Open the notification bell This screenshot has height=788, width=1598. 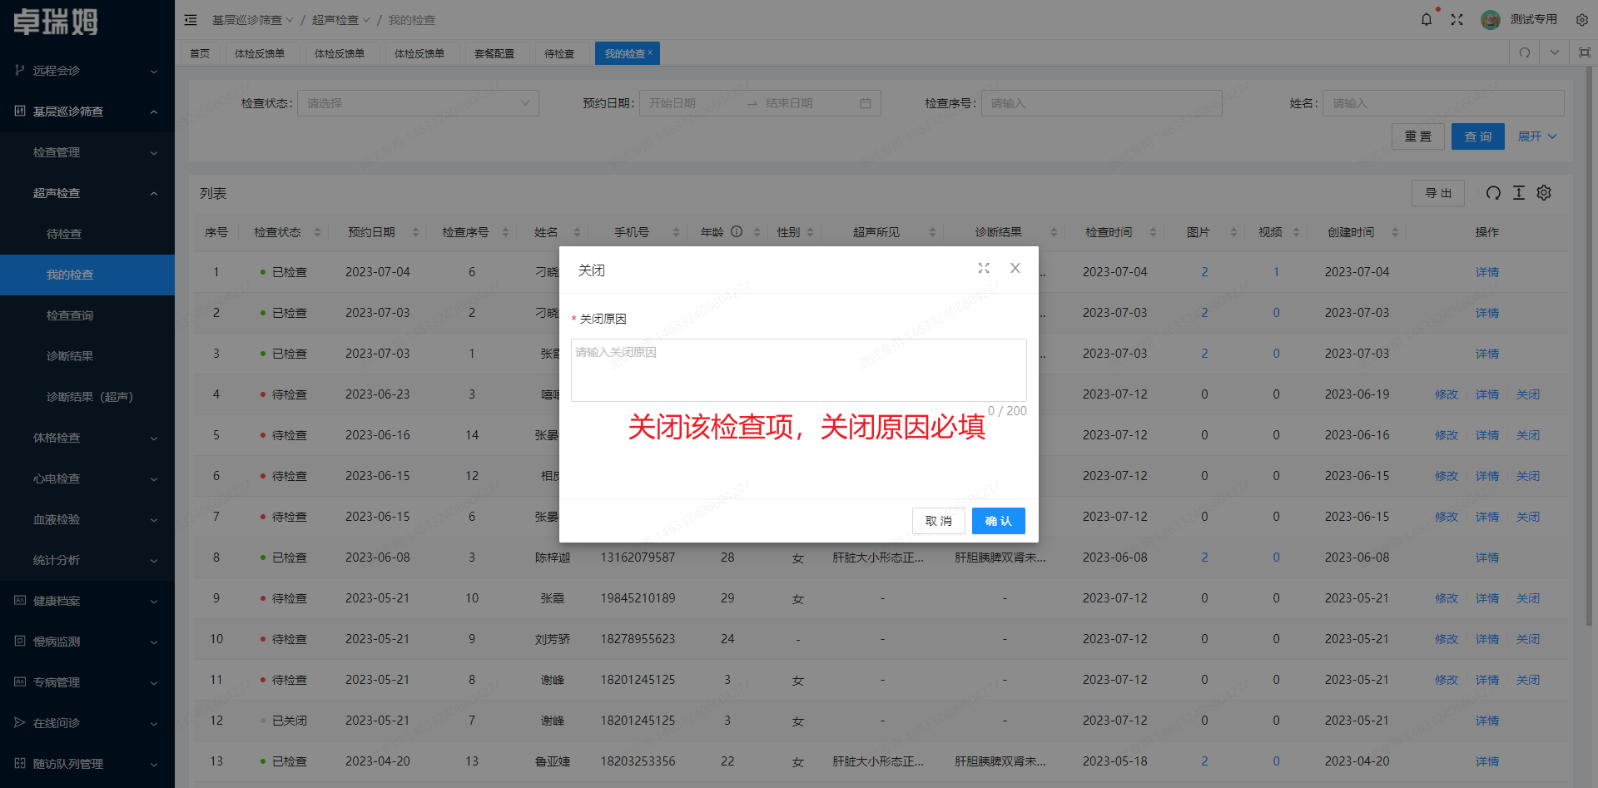click(1427, 19)
